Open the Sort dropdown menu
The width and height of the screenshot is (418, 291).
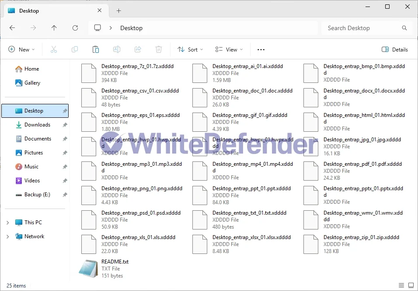point(190,50)
